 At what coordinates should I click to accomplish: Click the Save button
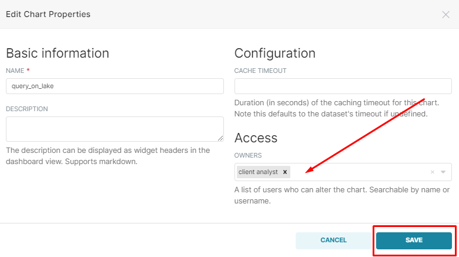[414, 241]
